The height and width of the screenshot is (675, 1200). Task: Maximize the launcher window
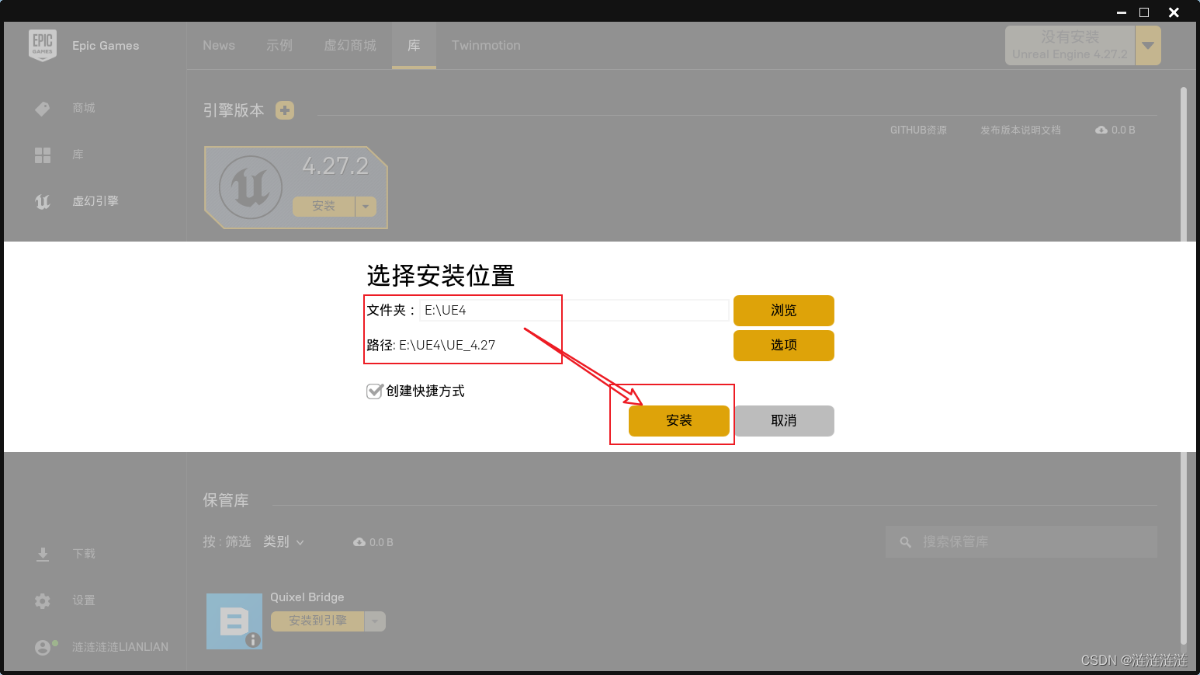[1144, 12]
